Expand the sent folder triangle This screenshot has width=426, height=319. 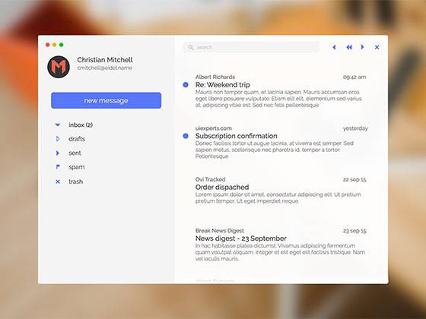tap(58, 153)
